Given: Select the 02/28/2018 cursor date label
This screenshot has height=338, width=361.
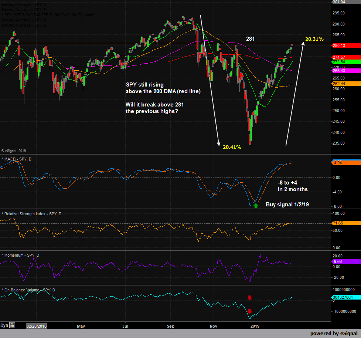Looking at the screenshot, I should (37, 326).
